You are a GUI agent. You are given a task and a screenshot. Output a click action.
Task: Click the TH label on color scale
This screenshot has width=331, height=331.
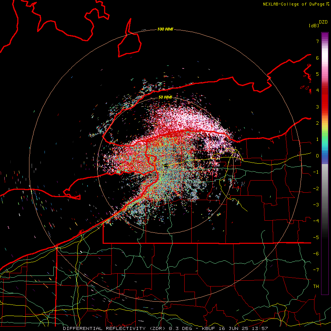pyautogui.click(x=316, y=286)
